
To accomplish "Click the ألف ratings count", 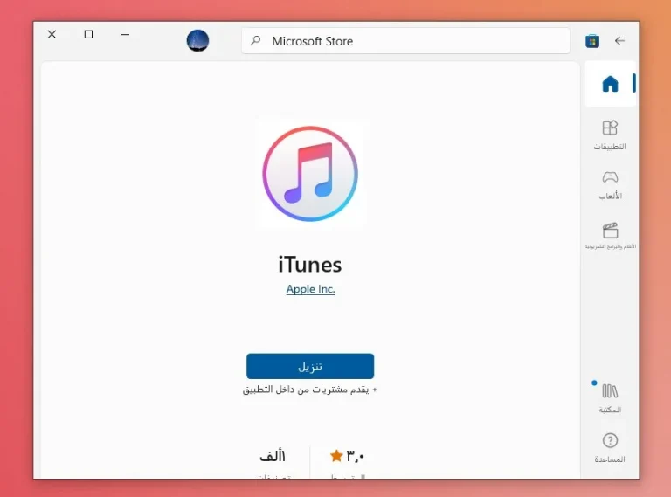I will coord(273,456).
